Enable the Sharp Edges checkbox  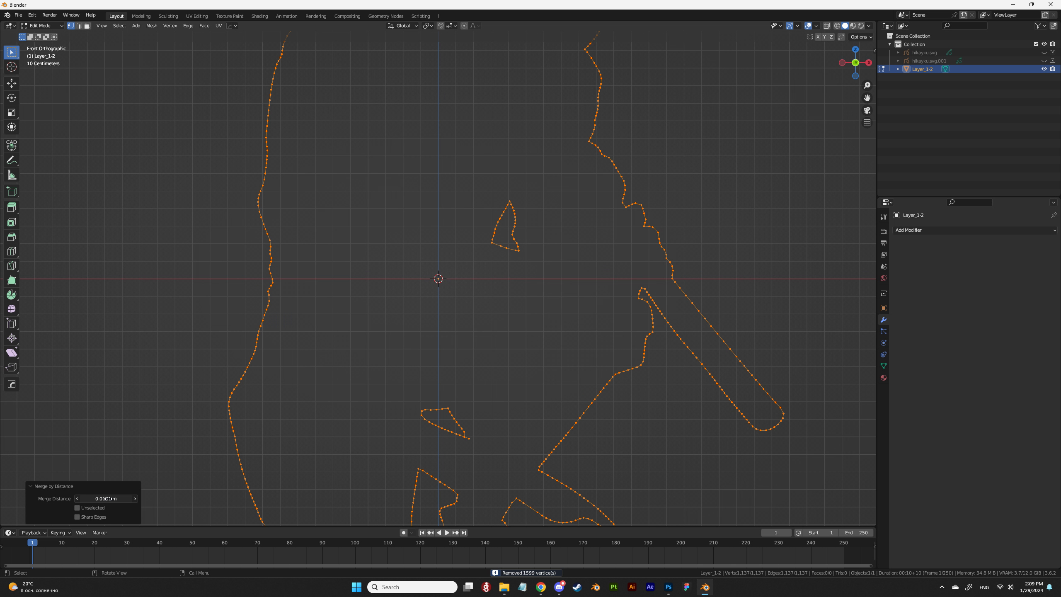pyautogui.click(x=77, y=517)
